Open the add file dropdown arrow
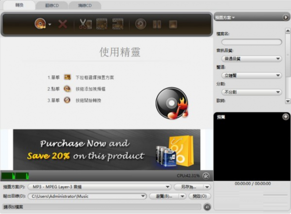Viewport: 291px width, 214px height. [49, 24]
